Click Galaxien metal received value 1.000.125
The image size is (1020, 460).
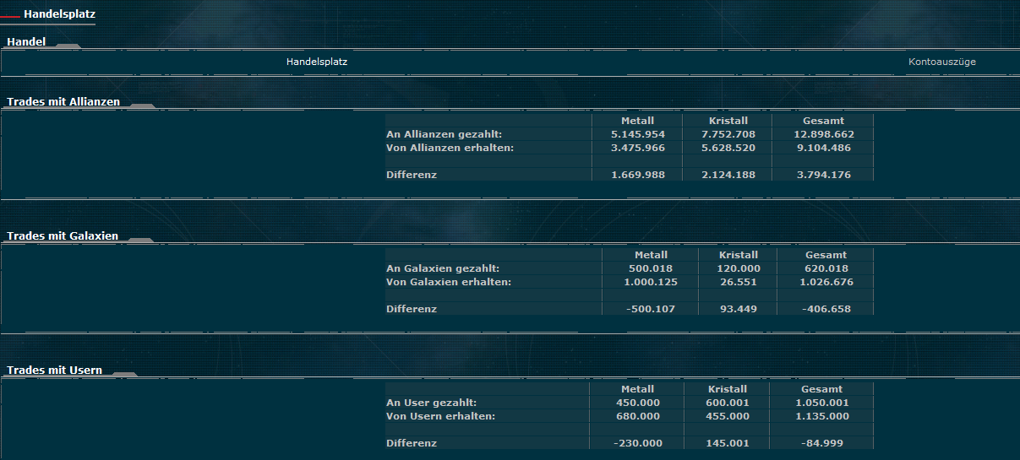pyautogui.click(x=651, y=282)
